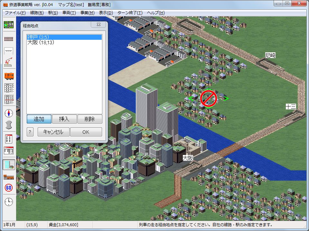Click the compass direction icon

[9, 113]
